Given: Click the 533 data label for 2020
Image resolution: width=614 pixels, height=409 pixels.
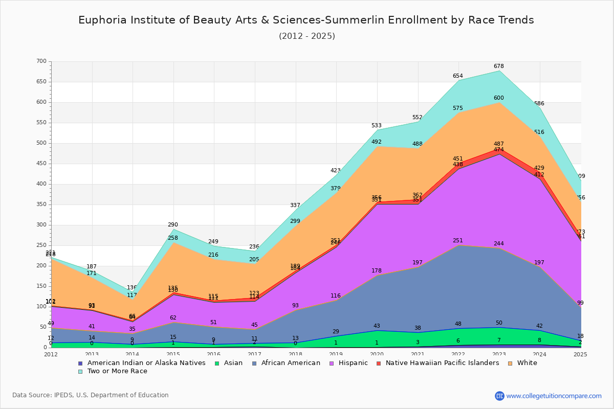Looking at the screenshot, I should click(x=377, y=126).
